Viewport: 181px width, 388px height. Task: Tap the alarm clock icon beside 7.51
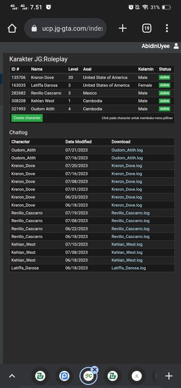49,7
